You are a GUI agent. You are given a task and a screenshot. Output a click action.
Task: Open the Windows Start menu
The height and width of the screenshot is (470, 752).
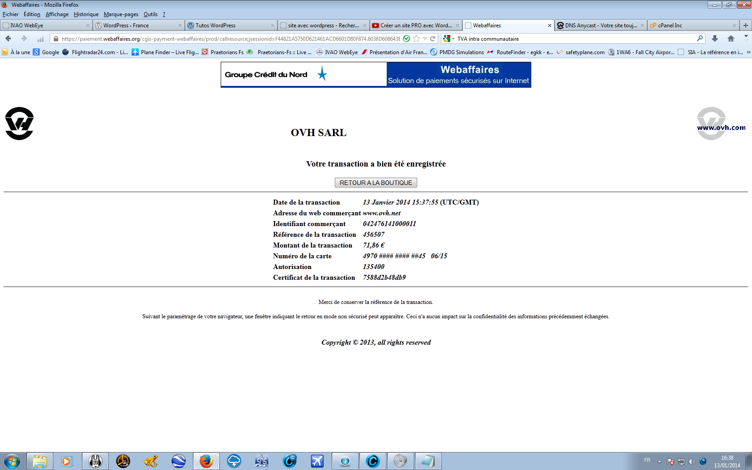click(12, 461)
